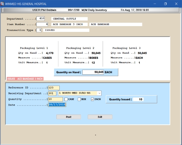This screenshot has width=182, height=145.
Task: Click Packaging Level 2 heading
Action: (80, 48)
